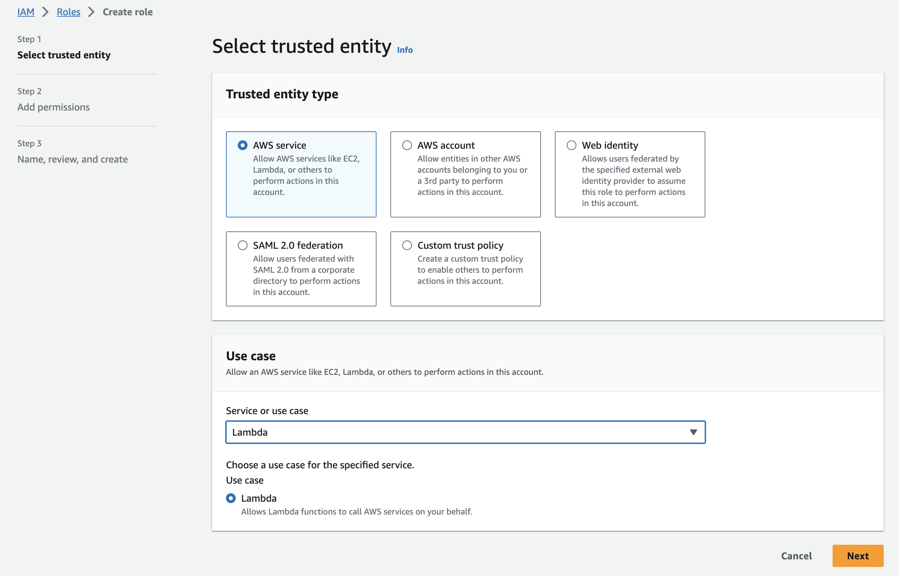
Task: Select Step 1 Select trusted entity
Action: (x=64, y=55)
